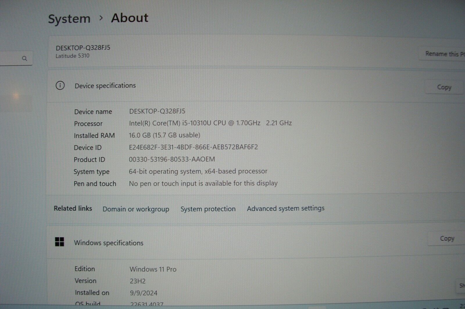Screen dimensions: 465x309
Task: Open System protection link
Action: (x=208, y=209)
